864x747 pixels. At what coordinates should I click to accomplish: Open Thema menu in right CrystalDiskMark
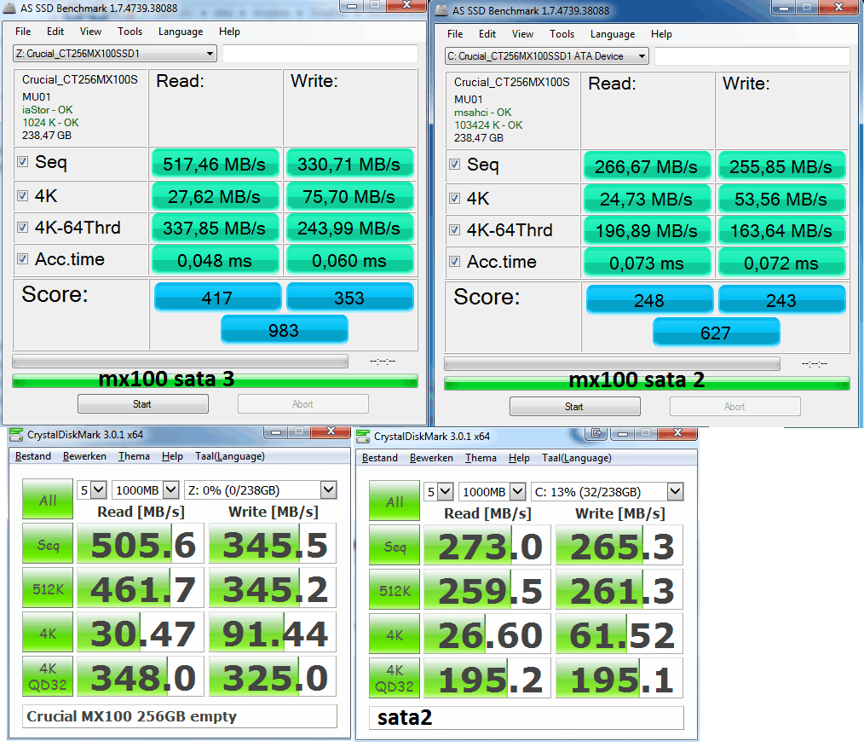pyautogui.click(x=481, y=458)
